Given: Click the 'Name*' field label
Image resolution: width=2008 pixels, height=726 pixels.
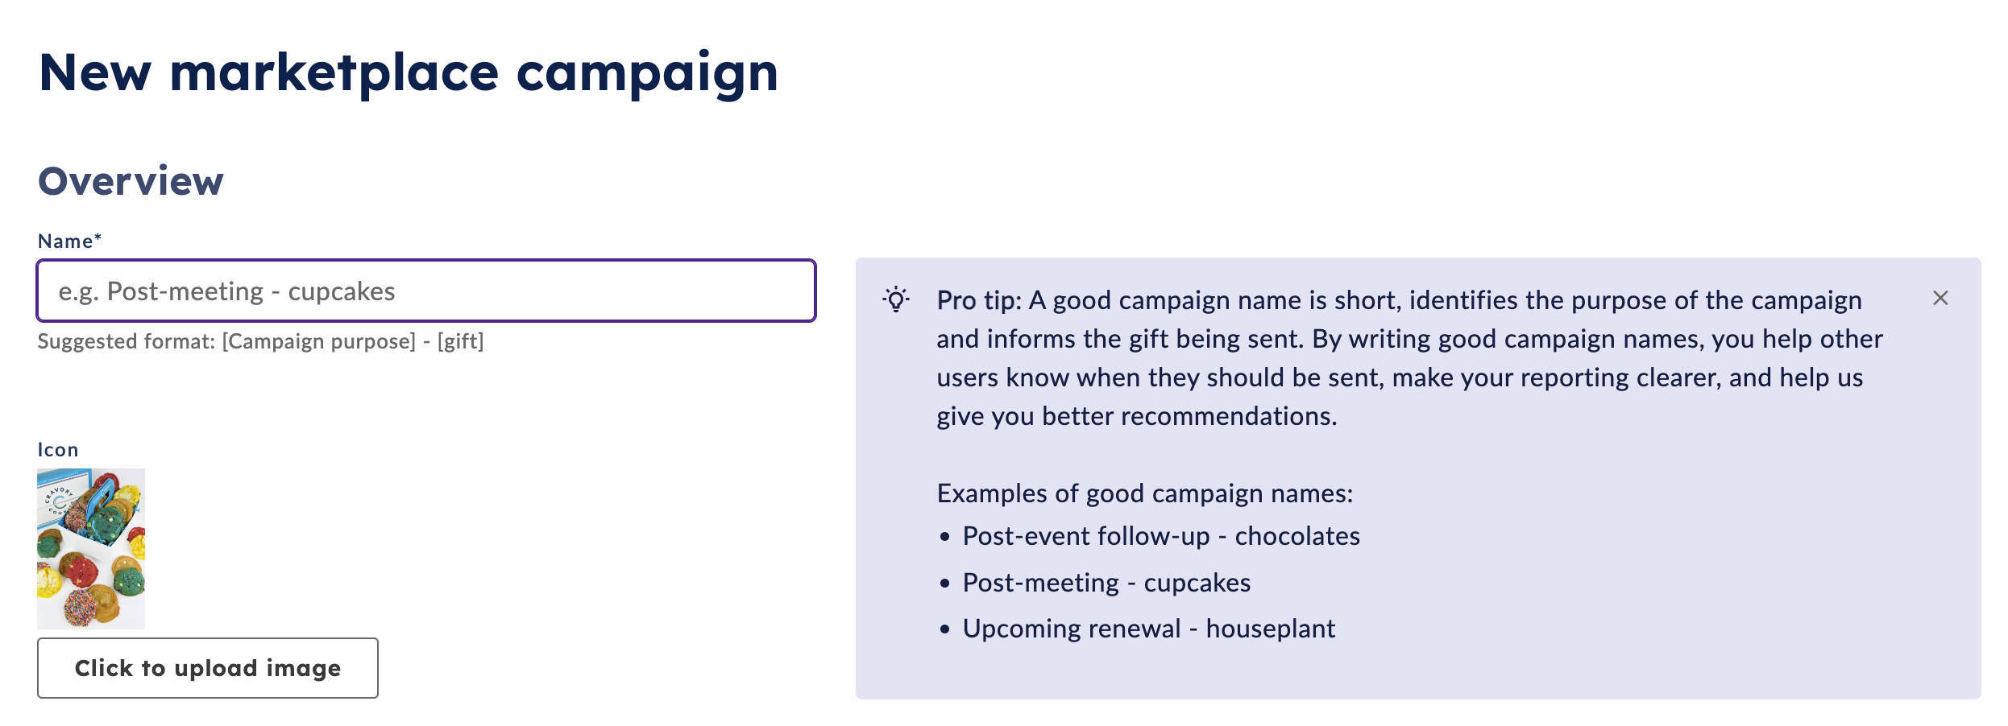Looking at the screenshot, I should tap(69, 241).
